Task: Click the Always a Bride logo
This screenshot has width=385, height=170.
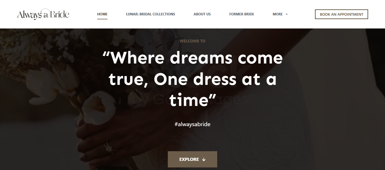Action: tap(43, 14)
